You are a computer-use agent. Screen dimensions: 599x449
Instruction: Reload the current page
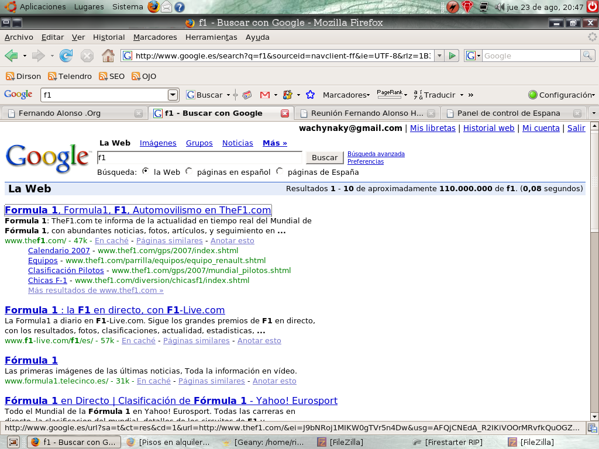[x=66, y=56]
